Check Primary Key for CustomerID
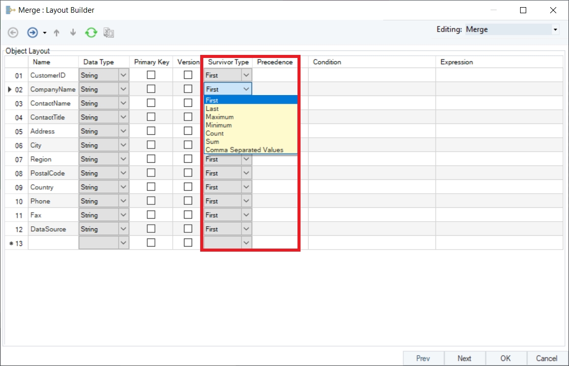Image resolution: width=569 pixels, height=366 pixels. (151, 75)
